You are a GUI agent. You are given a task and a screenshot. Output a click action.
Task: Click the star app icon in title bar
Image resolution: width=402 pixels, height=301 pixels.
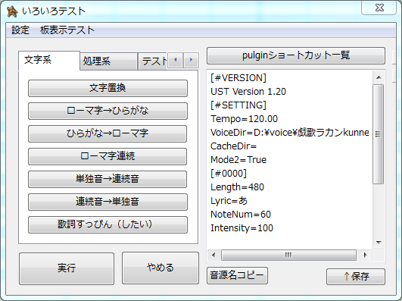pos(12,12)
